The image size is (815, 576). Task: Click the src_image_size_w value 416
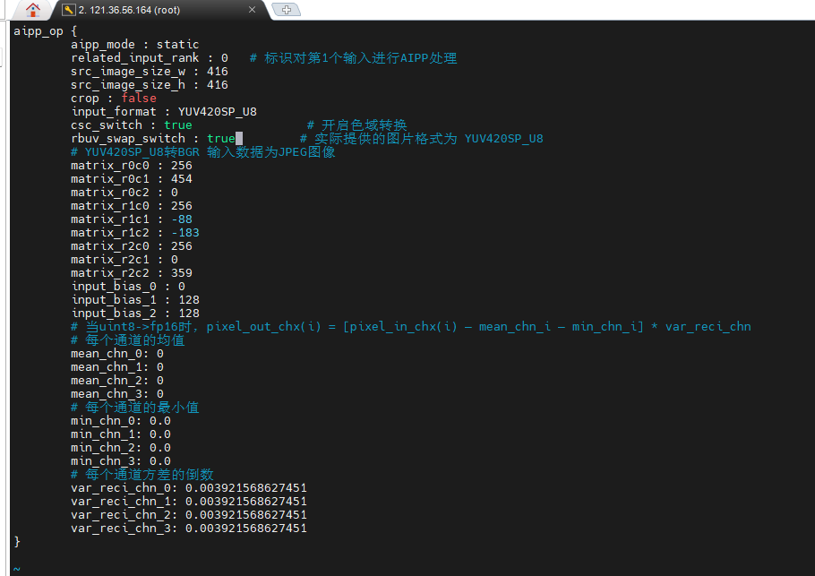tap(217, 72)
